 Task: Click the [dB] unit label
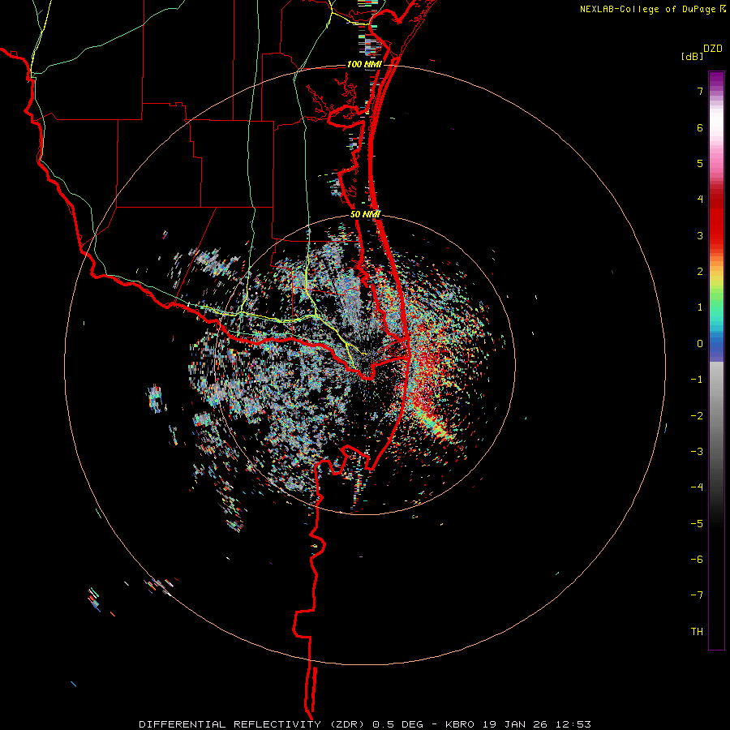[x=692, y=57]
